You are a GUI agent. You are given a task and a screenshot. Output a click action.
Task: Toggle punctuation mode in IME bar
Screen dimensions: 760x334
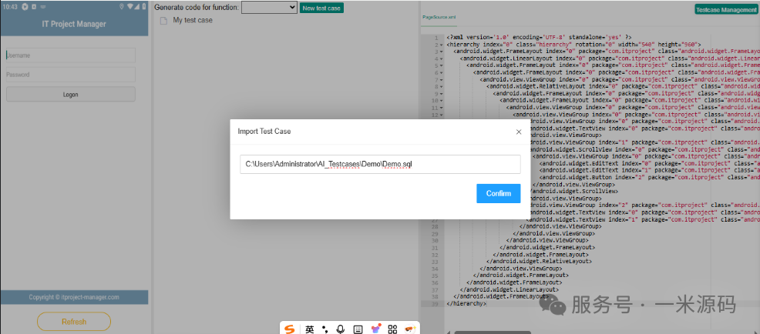(325, 329)
